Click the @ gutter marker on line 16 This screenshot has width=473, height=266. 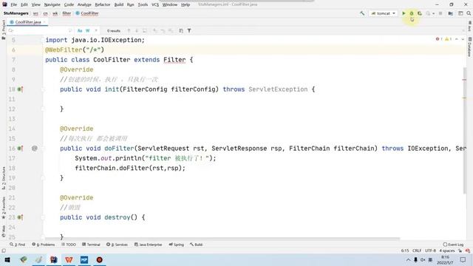pos(35,149)
